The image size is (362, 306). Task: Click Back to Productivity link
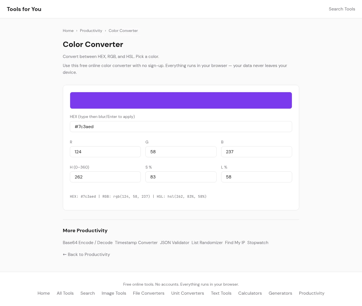86,255
